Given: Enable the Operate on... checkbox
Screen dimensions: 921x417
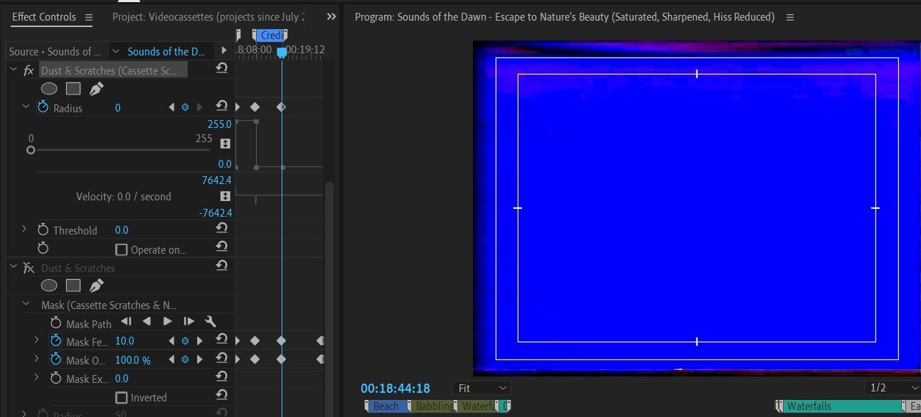Looking at the screenshot, I should tap(122, 249).
